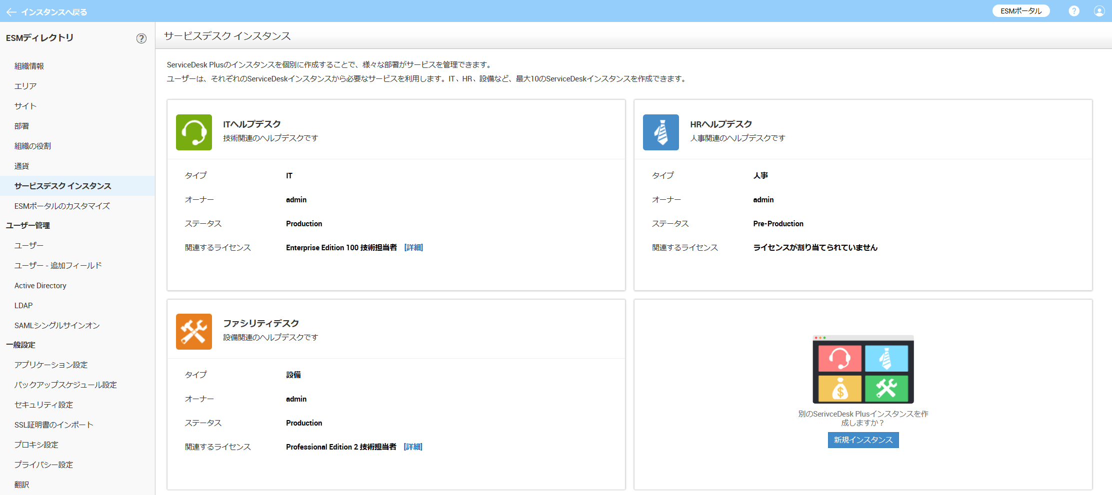Select バックアップスケジュール設定 menu item
This screenshot has width=1112, height=495.
click(65, 385)
